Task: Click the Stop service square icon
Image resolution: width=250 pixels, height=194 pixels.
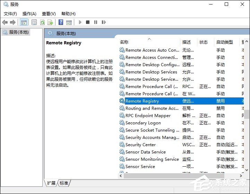Action: (x=88, y=22)
